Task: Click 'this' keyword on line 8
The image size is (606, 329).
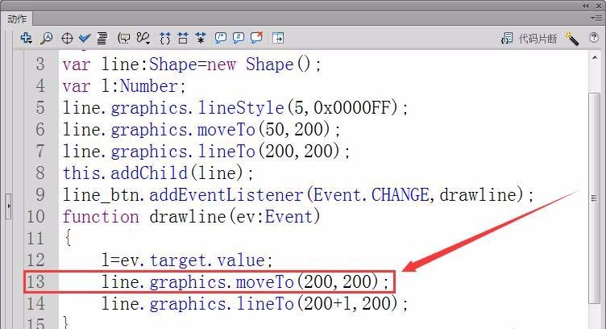Action: (81, 173)
